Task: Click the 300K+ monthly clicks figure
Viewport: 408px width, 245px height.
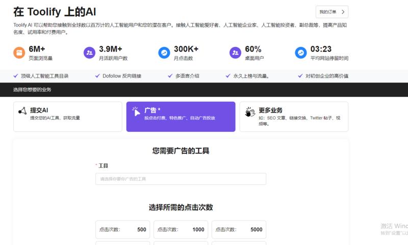Action: coord(186,49)
